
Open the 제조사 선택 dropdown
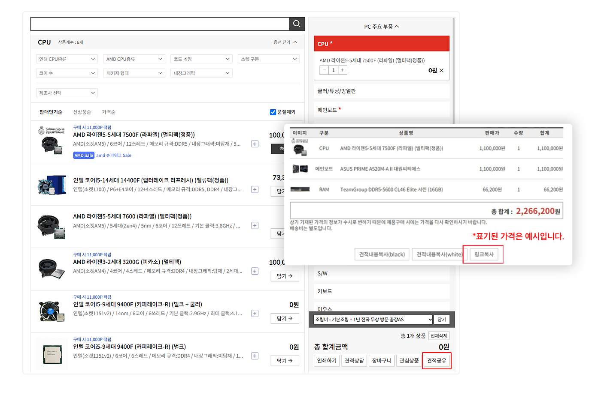pos(67,93)
